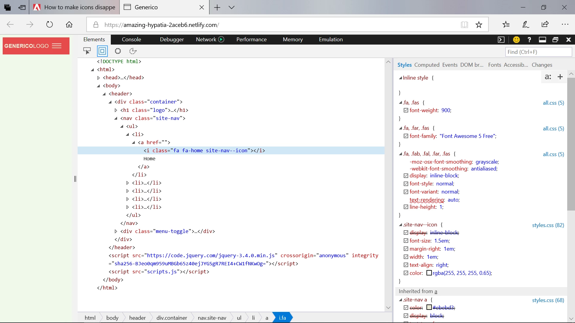The image size is (575, 323).
Task: Open the hamburger menu next to GENERICOLOGO
Action: [57, 46]
